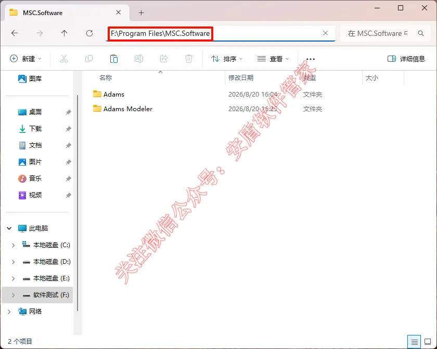
Task: Sort by the 名称 column header
Action: 106,78
